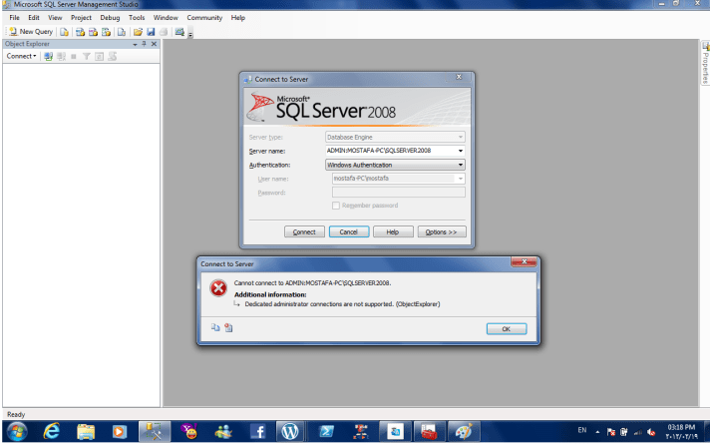This screenshot has width=710, height=444.
Task: Click the Options >> button
Action: tap(442, 231)
